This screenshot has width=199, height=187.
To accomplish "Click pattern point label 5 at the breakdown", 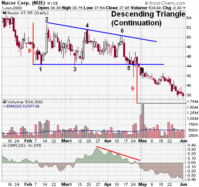I will click(x=129, y=68).
